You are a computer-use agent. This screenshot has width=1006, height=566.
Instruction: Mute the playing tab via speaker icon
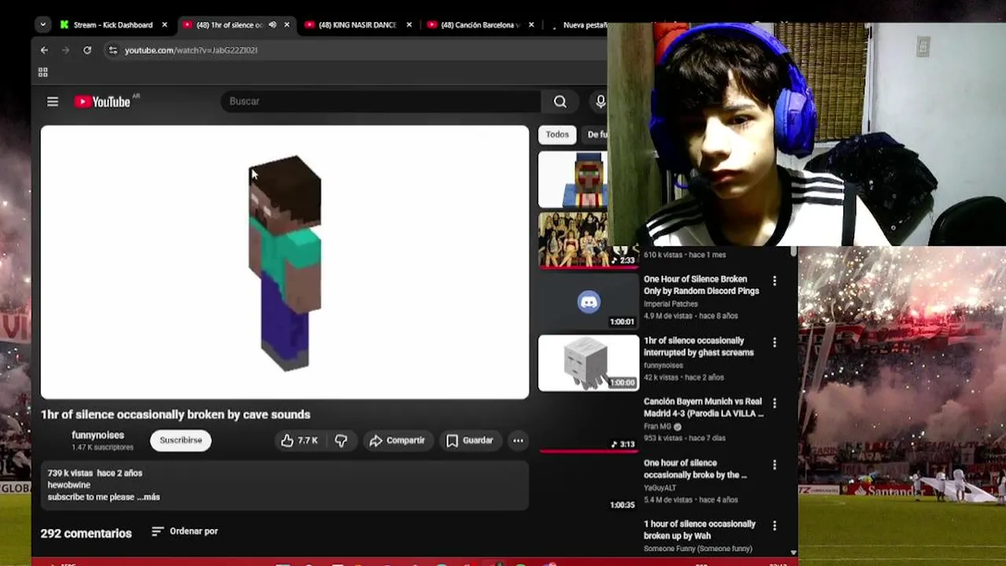[272, 25]
